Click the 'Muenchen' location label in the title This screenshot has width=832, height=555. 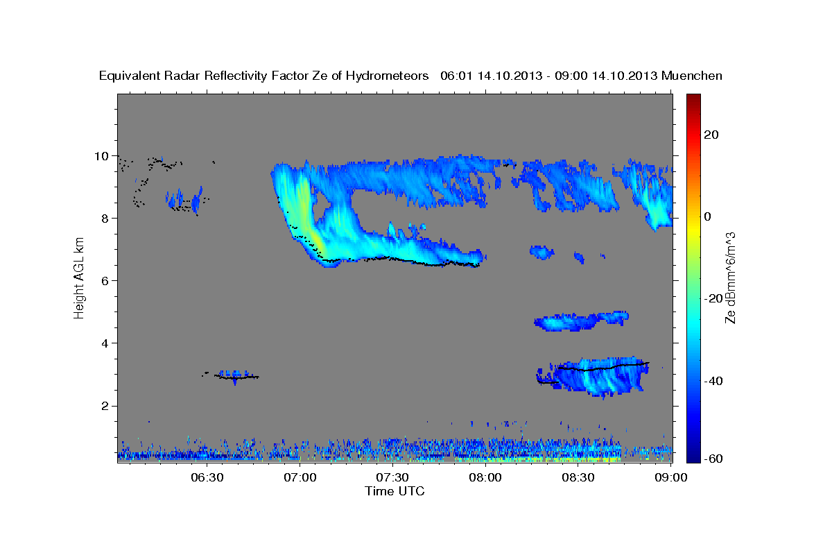[692, 76]
